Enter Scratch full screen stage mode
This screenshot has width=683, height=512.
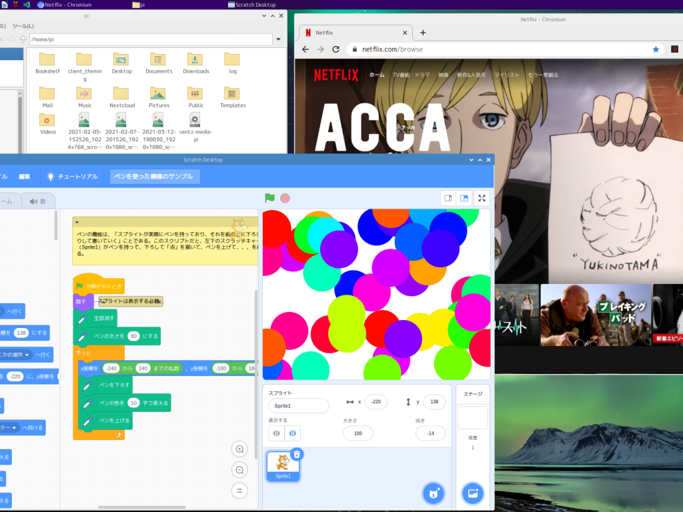pyautogui.click(x=482, y=198)
